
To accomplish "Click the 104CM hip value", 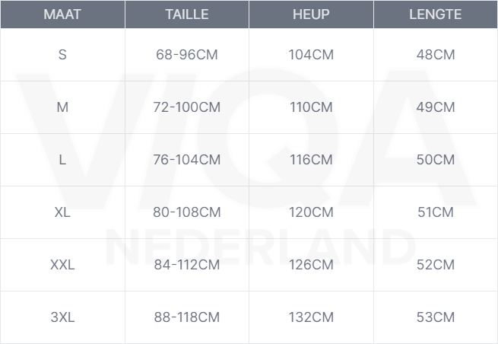I will click(x=311, y=55).
